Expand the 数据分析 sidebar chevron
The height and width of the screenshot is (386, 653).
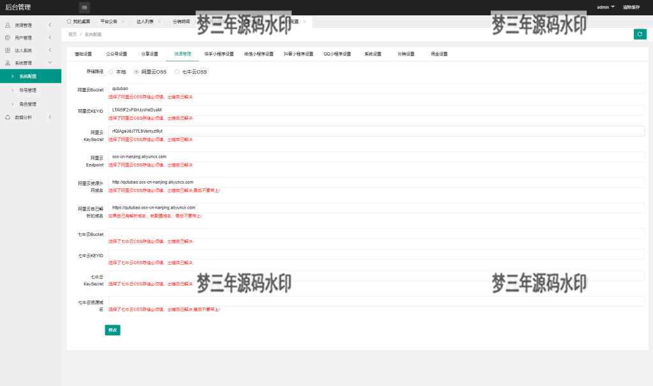[50, 117]
